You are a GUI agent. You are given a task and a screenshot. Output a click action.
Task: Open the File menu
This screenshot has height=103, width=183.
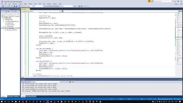pyautogui.click(x=2, y=4)
